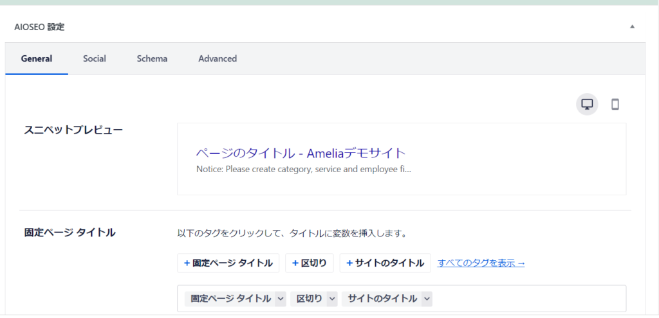Image resolution: width=659 pixels, height=318 pixels.
Task: Switch to the Social tab
Action: coord(95,58)
